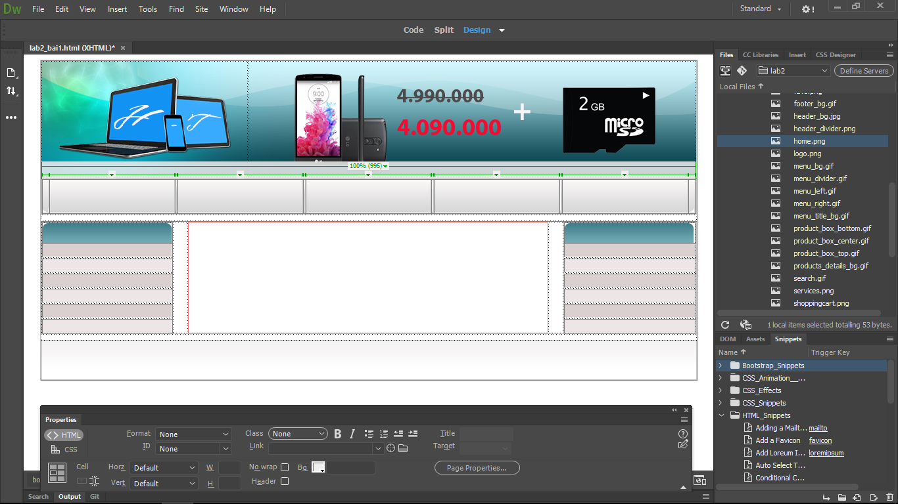This screenshot has height=504, width=898.
Task: Click the Browse for File folder icon
Action: [403, 448]
